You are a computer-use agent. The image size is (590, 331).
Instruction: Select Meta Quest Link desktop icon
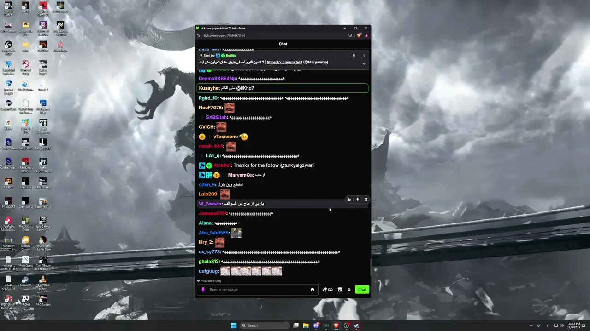coord(25,262)
